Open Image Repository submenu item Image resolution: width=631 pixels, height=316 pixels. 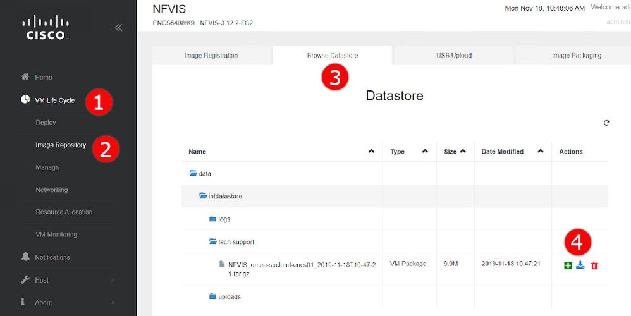[x=61, y=145]
